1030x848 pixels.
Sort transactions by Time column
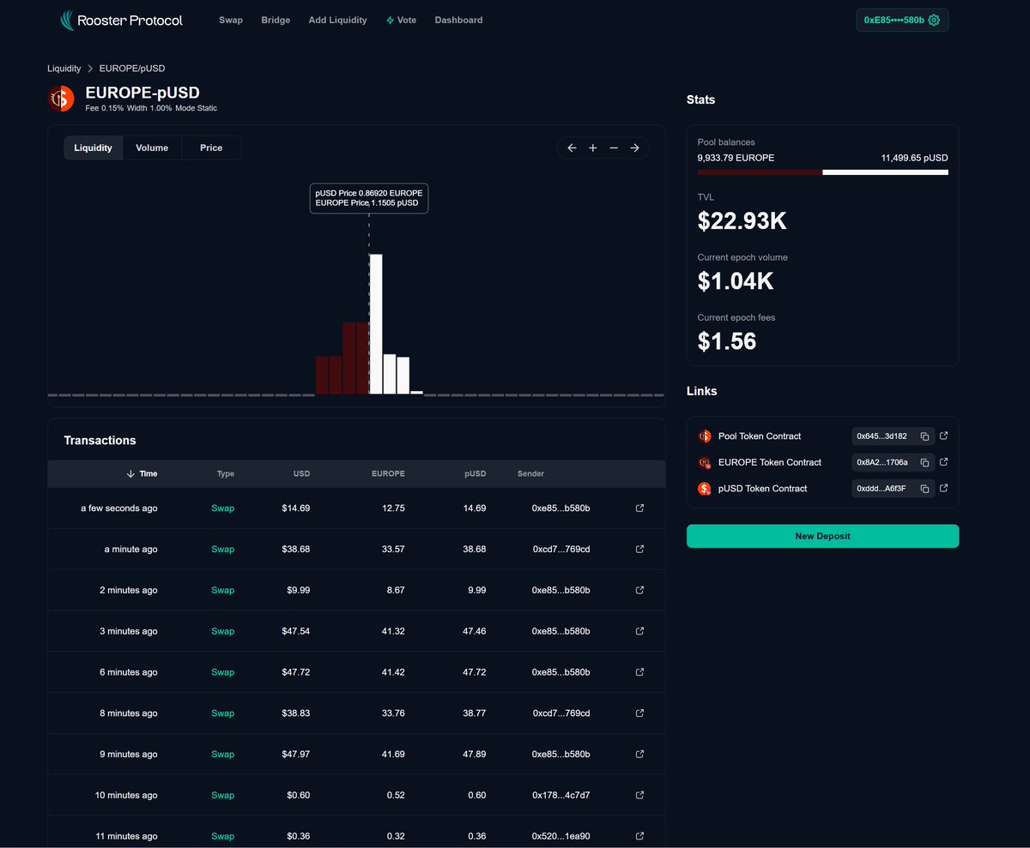(x=142, y=473)
